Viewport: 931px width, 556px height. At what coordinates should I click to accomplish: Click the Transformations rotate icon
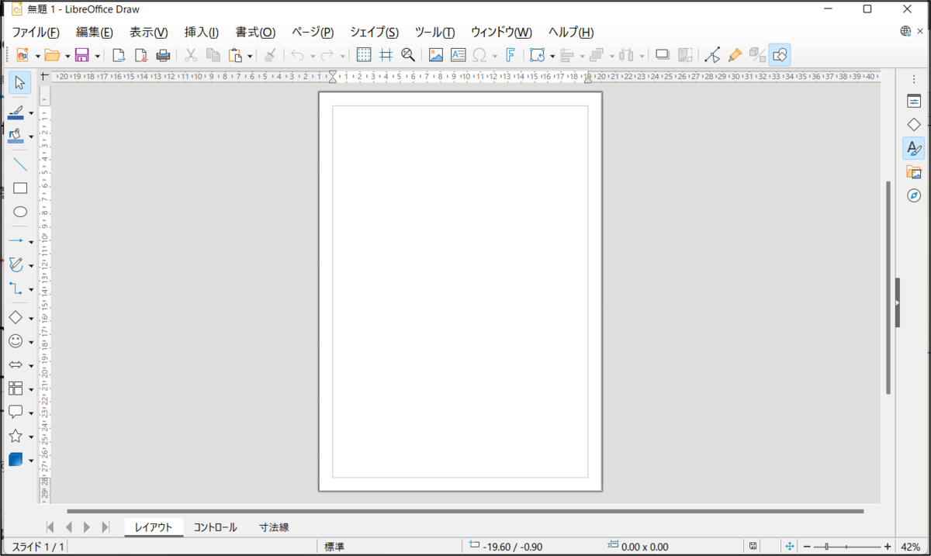coord(538,55)
